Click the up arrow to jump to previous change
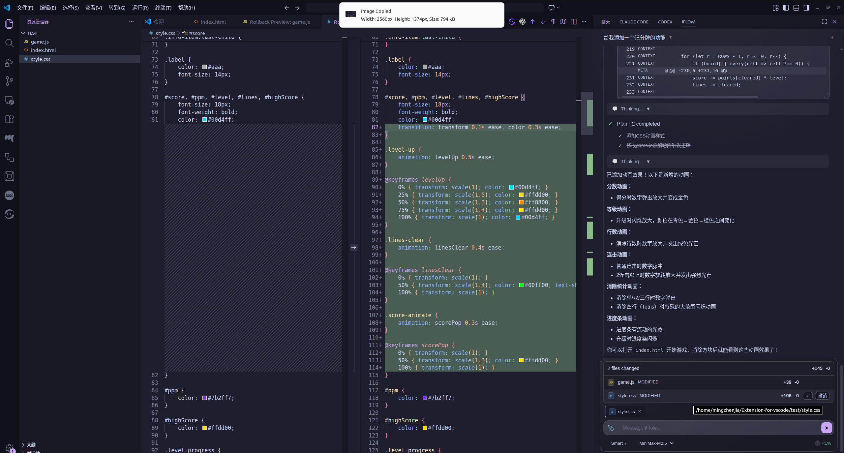The height and width of the screenshot is (453, 844). click(x=532, y=22)
